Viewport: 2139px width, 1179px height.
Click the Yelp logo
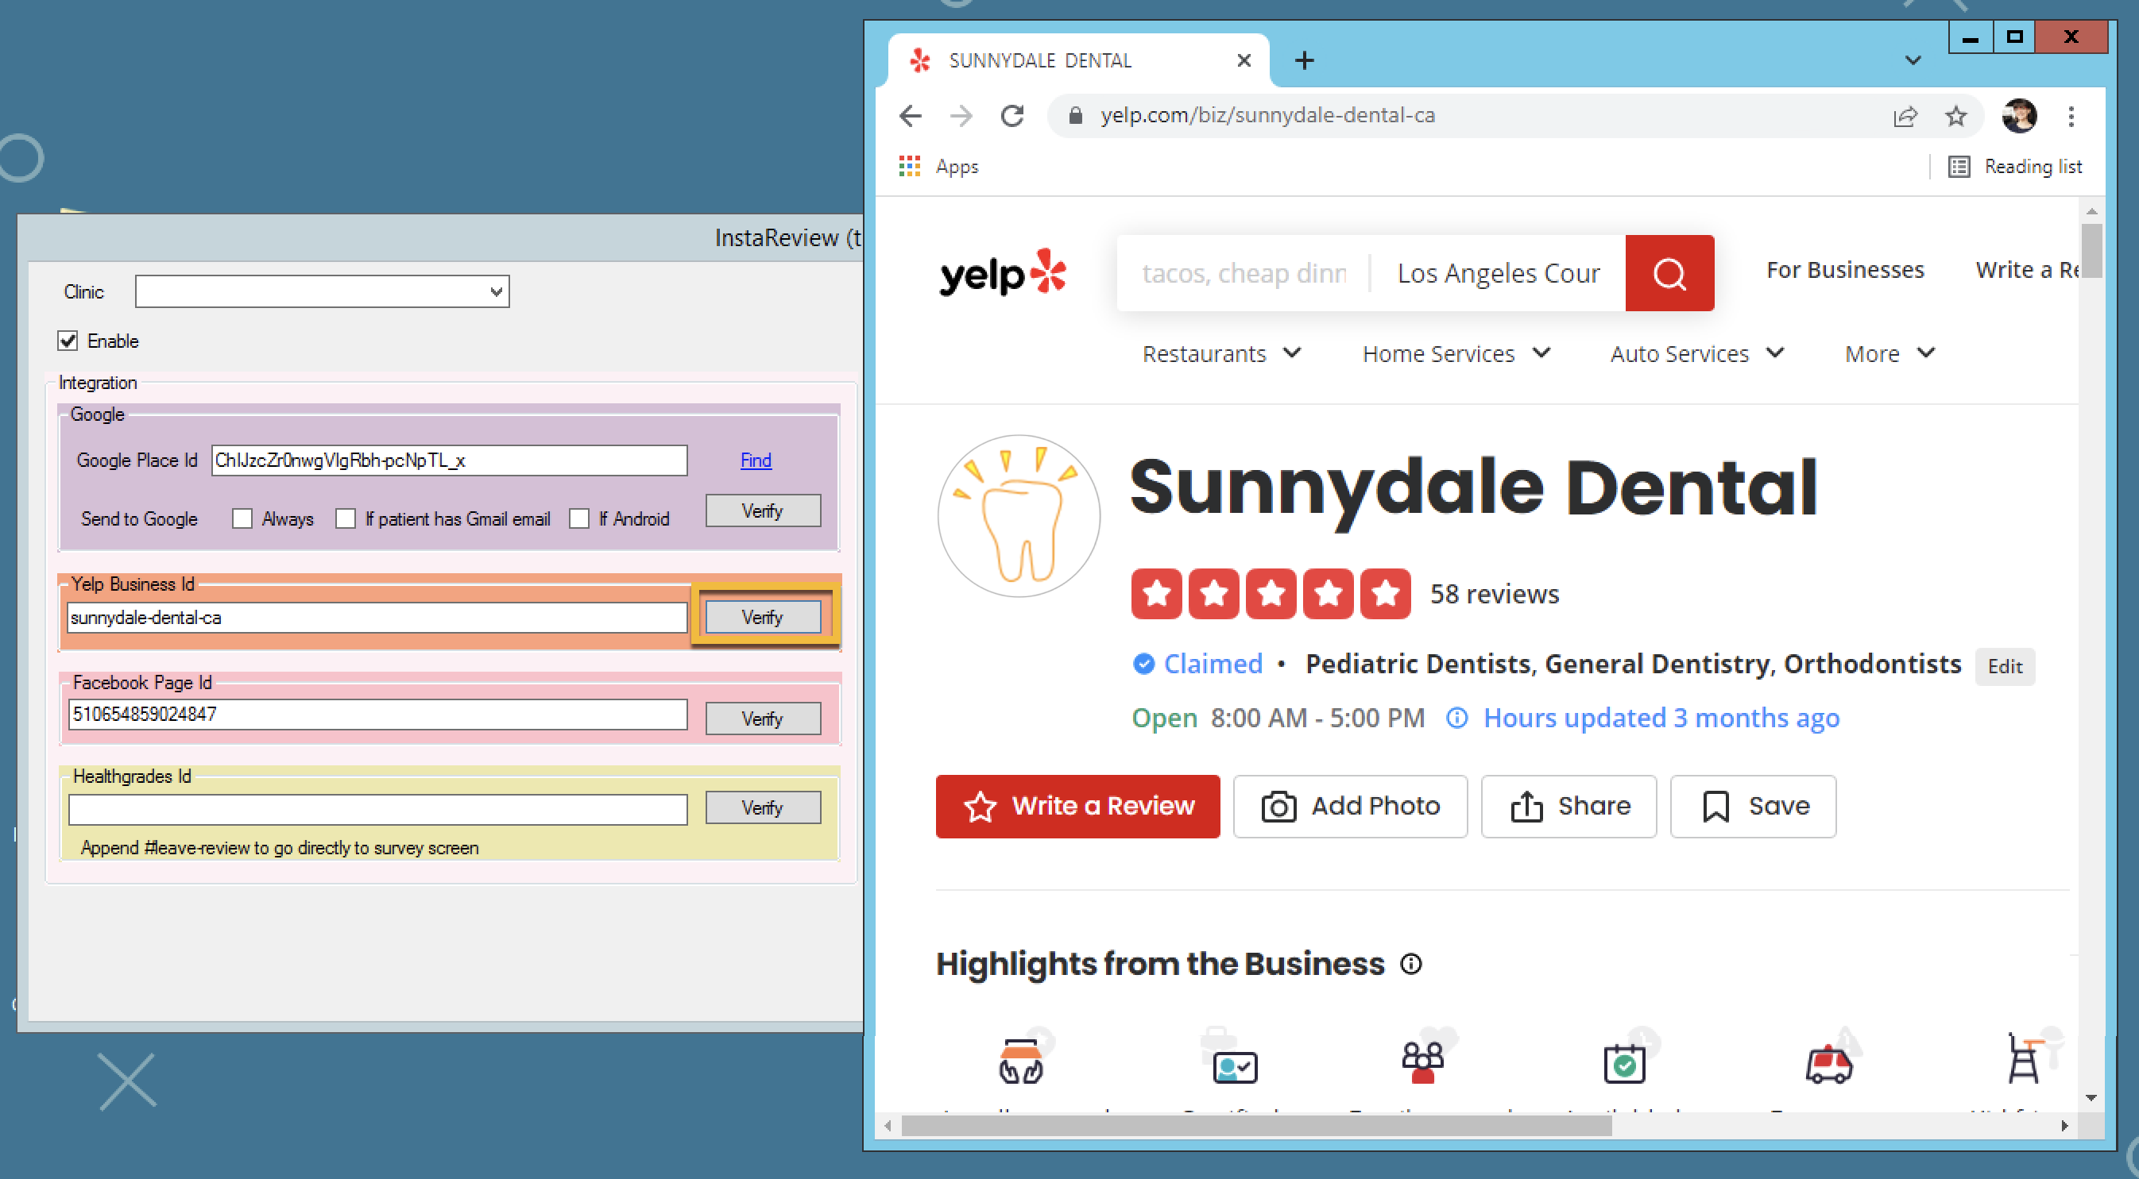(1002, 272)
